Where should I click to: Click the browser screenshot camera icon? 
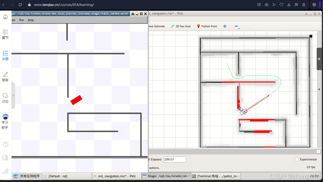(266, 4)
